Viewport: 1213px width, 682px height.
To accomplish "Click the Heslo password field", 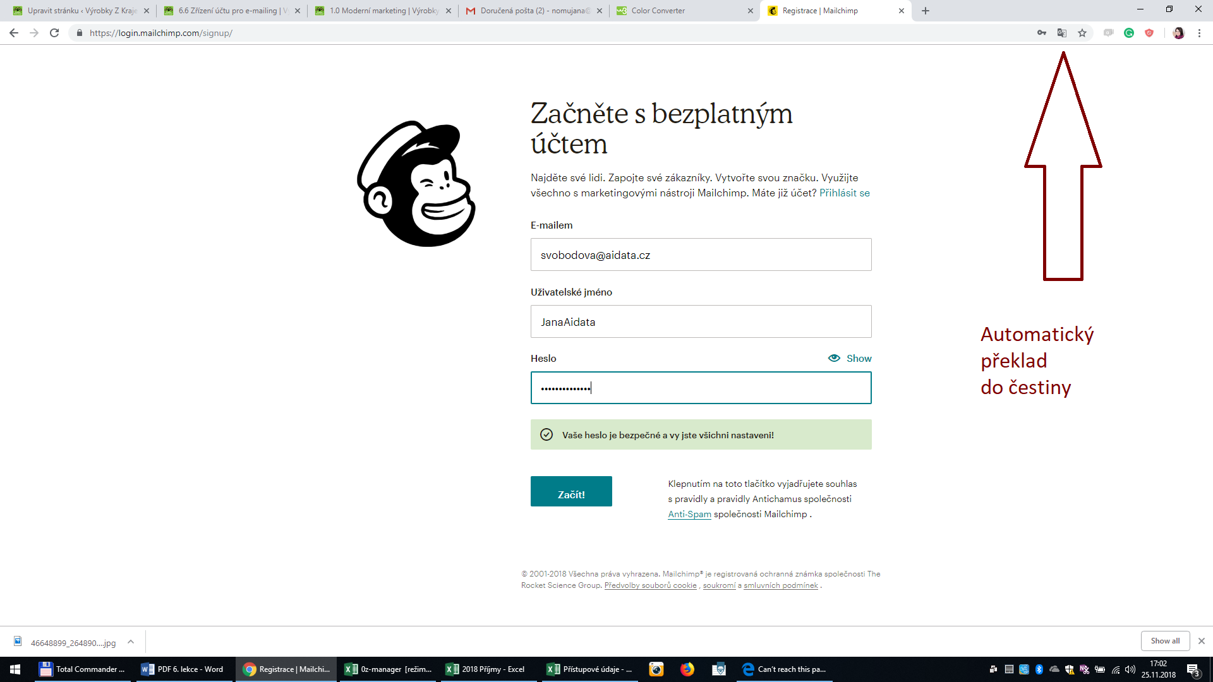I will pos(701,388).
